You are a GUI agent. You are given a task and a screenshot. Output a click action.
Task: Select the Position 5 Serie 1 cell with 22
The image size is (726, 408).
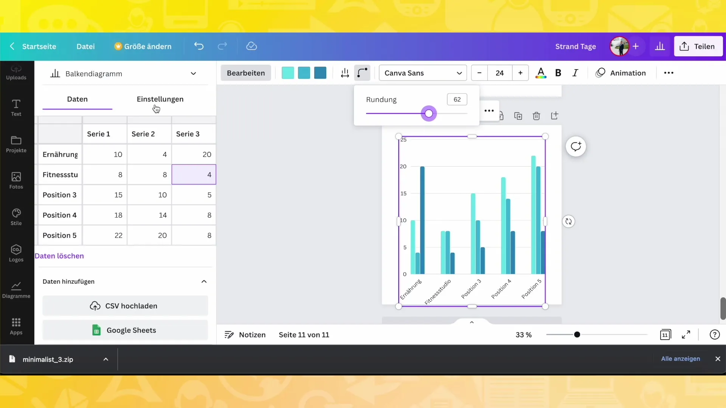105,235
